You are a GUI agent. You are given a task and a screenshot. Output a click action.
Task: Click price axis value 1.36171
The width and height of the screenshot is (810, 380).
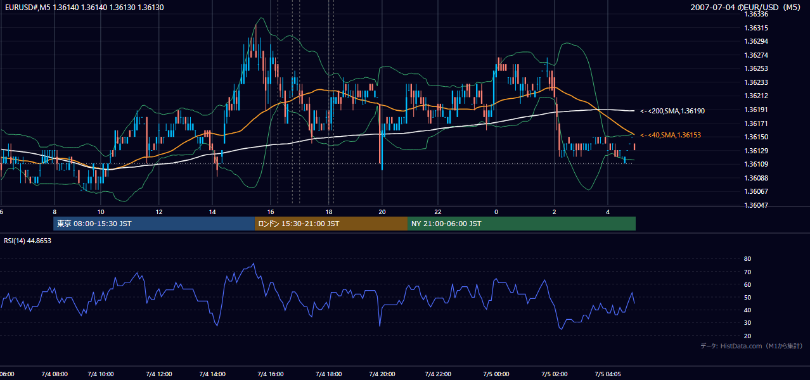[757, 123]
